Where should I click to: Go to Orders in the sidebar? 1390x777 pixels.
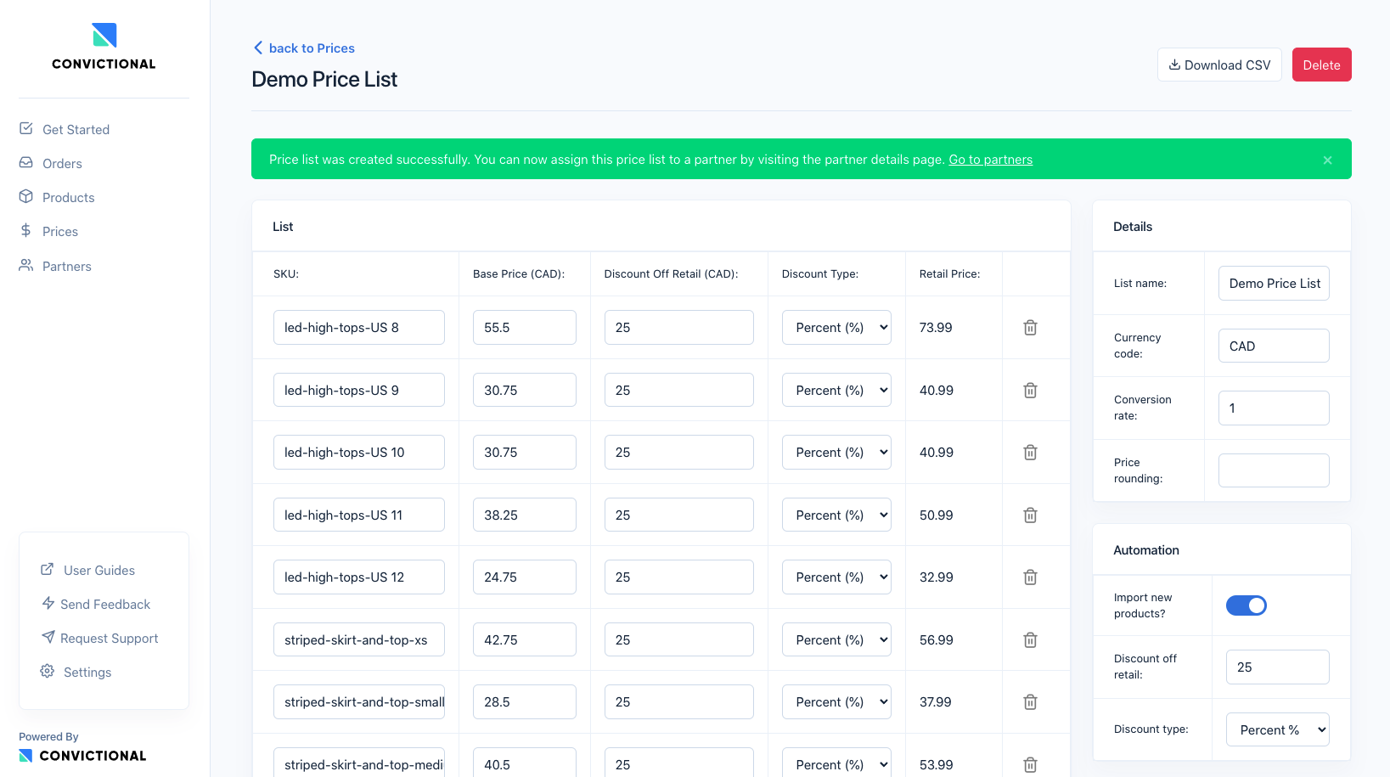click(62, 164)
